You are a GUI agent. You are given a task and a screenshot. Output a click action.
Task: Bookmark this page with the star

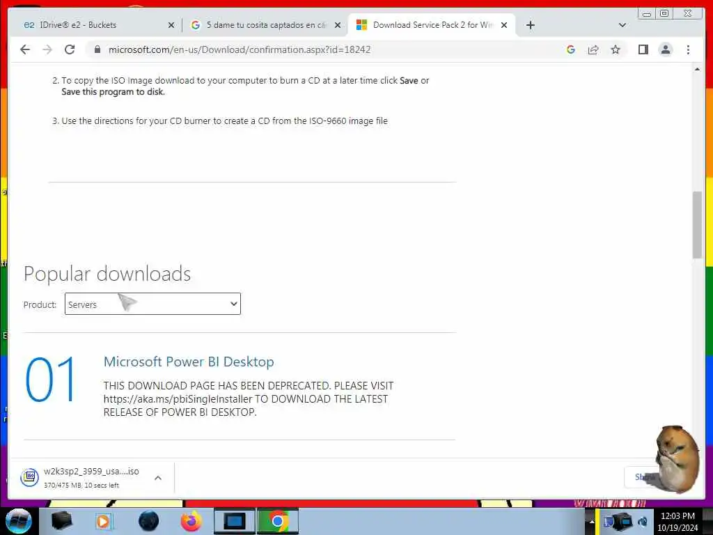(616, 49)
